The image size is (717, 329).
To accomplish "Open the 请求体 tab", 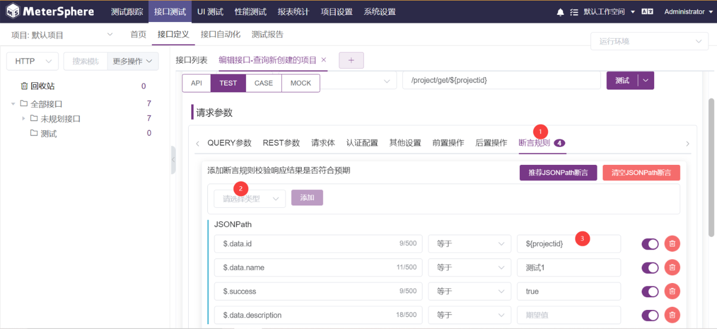I will pyautogui.click(x=323, y=143).
